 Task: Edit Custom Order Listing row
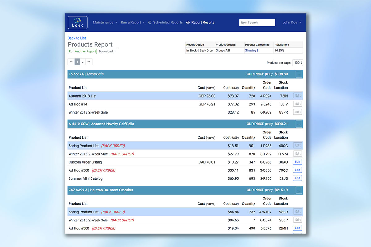pos(297,162)
